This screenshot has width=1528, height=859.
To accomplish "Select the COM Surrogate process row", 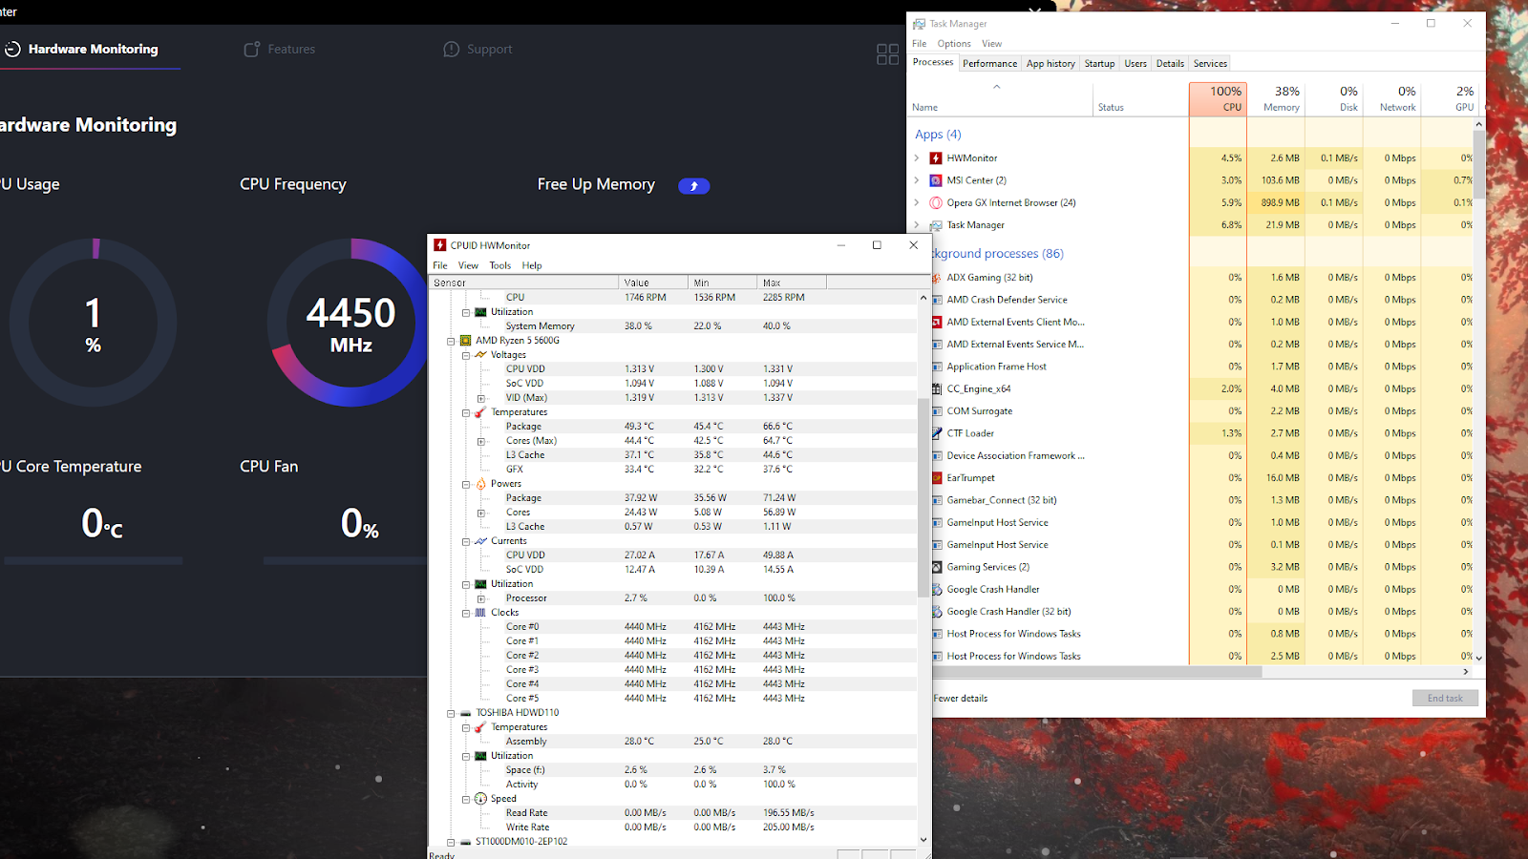I will (x=1203, y=411).
